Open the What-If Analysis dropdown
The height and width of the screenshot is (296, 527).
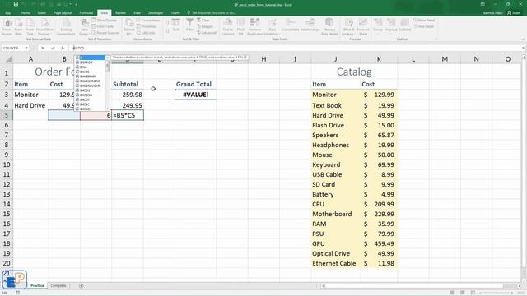(x=348, y=27)
